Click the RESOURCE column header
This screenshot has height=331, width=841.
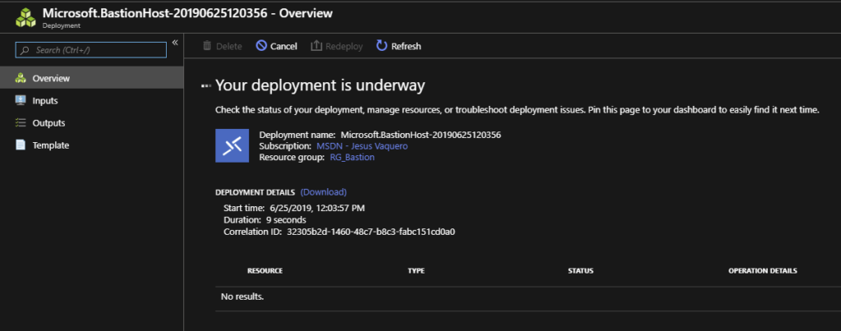[x=264, y=270]
